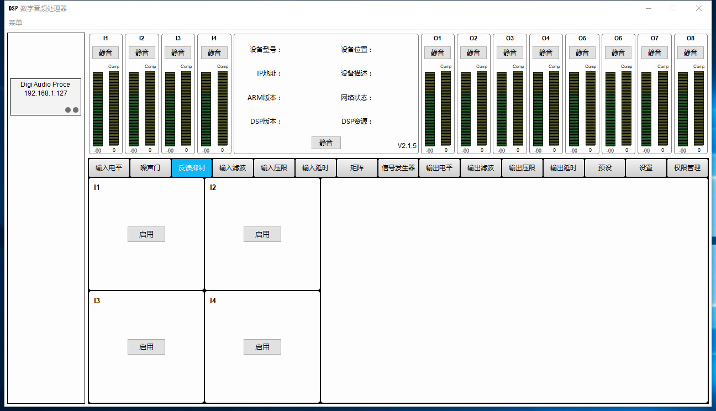
Task: Switch to the 信号发生器 tab
Action: 398,168
